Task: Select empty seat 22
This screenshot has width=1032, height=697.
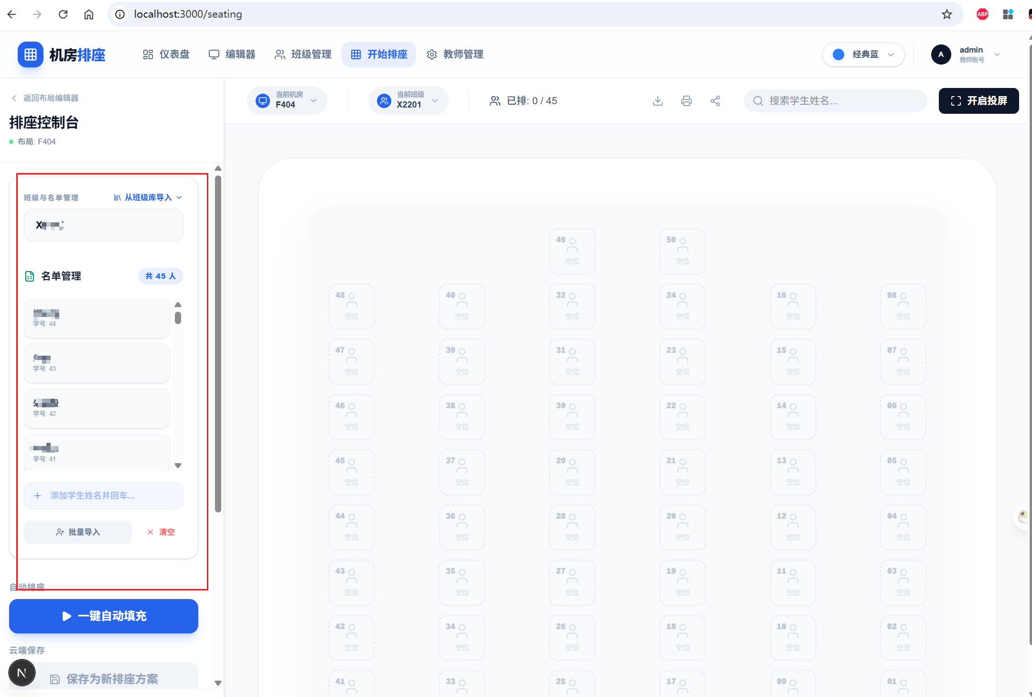Action: click(683, 417)
